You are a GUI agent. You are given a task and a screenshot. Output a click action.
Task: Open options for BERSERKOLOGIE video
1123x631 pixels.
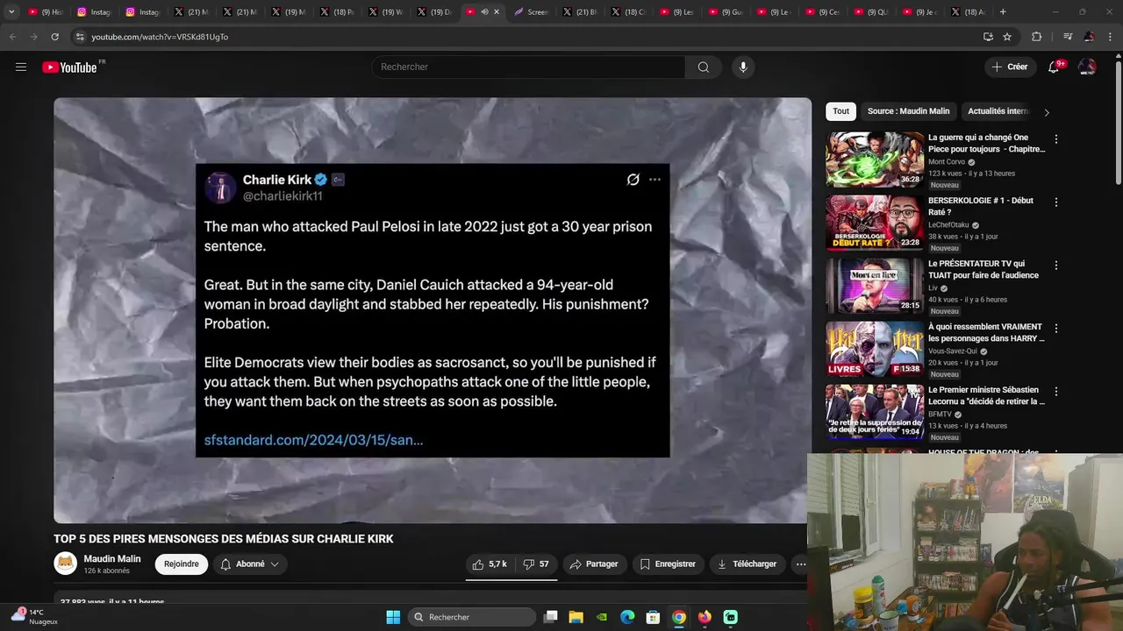1056,202
